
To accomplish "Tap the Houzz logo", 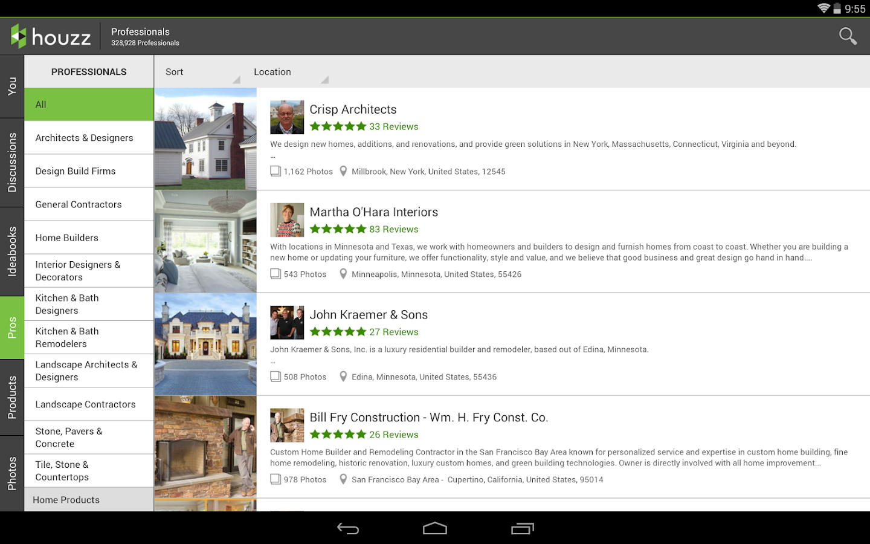I will point(51,36).
